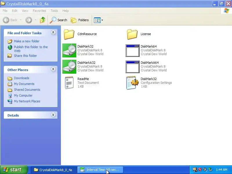Expand the Details panel
Screen dimensions: 232x174
(53, 115)
